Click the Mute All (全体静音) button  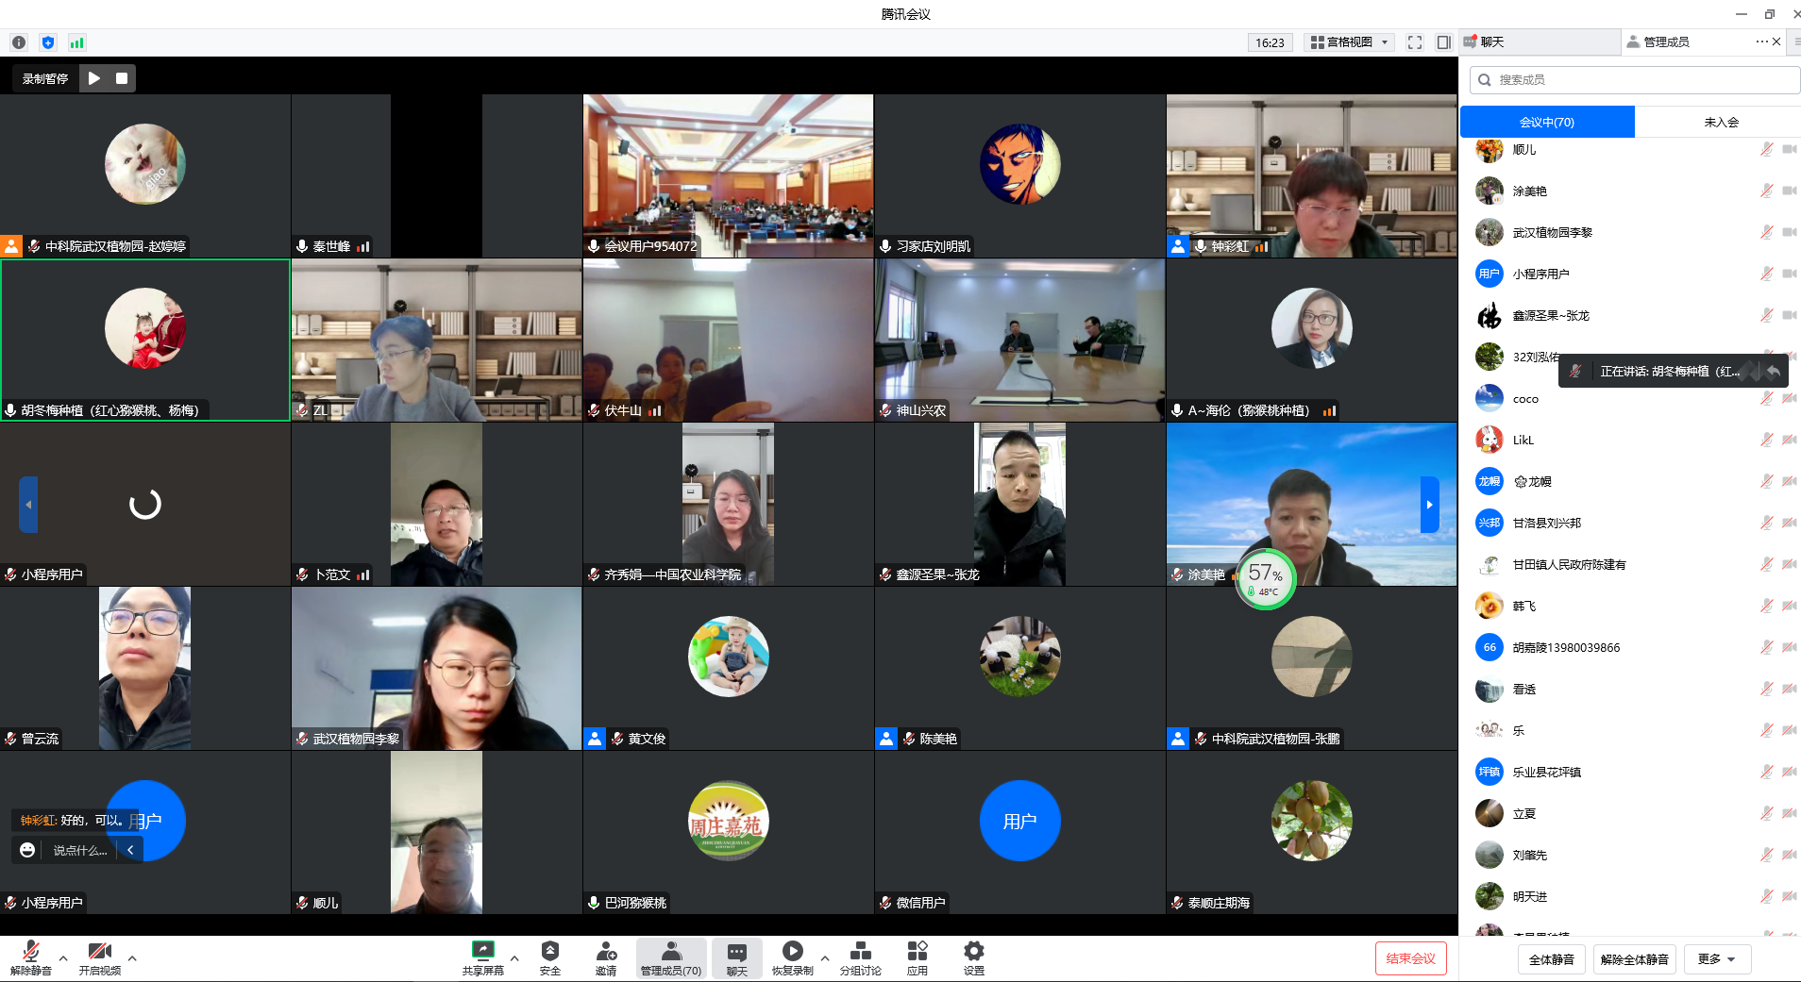(1551, 959)
